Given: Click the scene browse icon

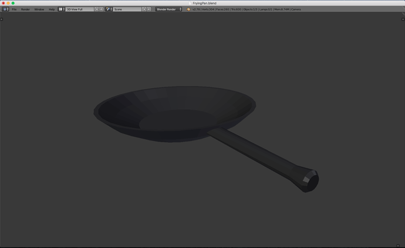Looking at the screenshot, I should click(x=109, y=9).
